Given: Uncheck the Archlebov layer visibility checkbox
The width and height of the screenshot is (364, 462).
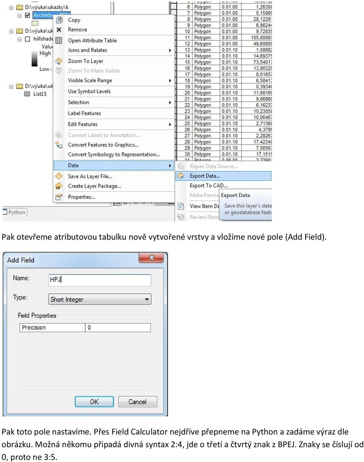Looking at the screenshot, I should click(27, 16).
